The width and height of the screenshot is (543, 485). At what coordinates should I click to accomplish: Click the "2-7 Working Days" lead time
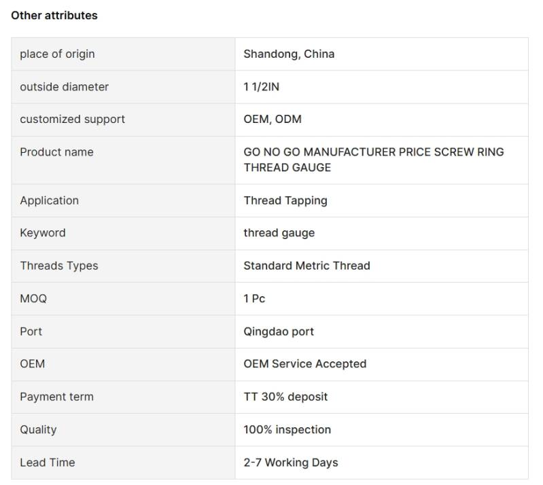(290, 463)
